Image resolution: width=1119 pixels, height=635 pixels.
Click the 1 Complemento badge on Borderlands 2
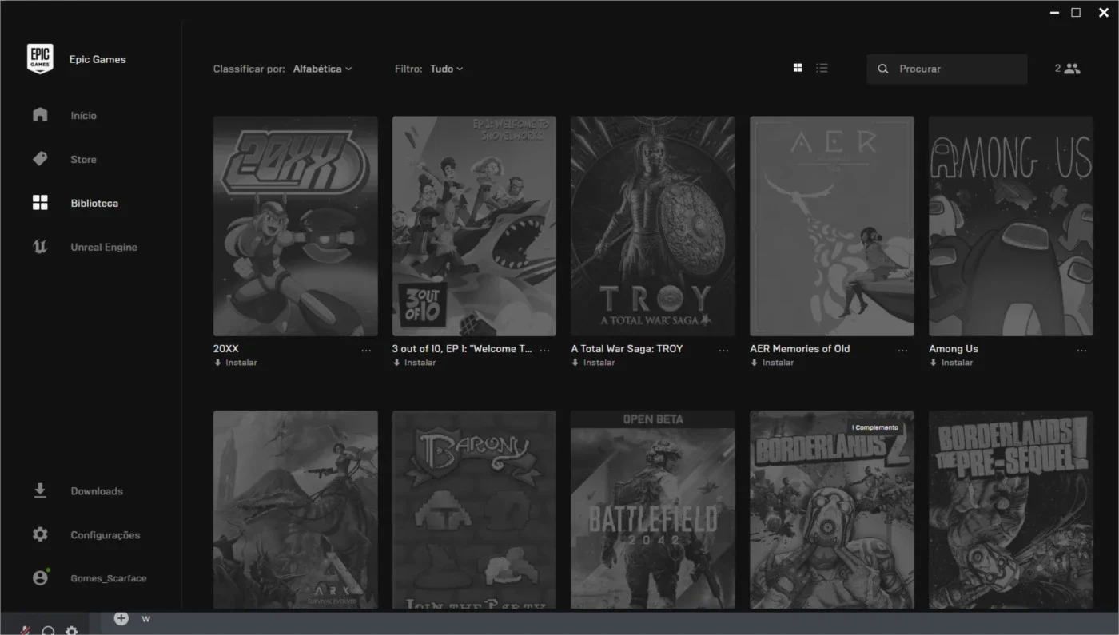[875, 427]
